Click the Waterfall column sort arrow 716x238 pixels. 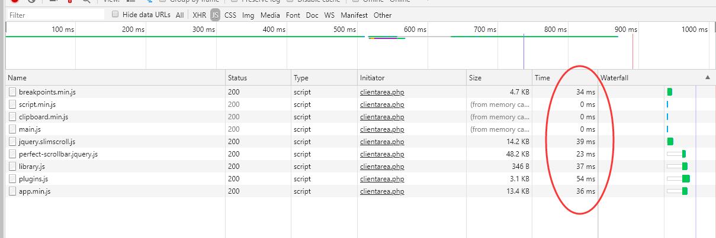[x=707, y=78]
